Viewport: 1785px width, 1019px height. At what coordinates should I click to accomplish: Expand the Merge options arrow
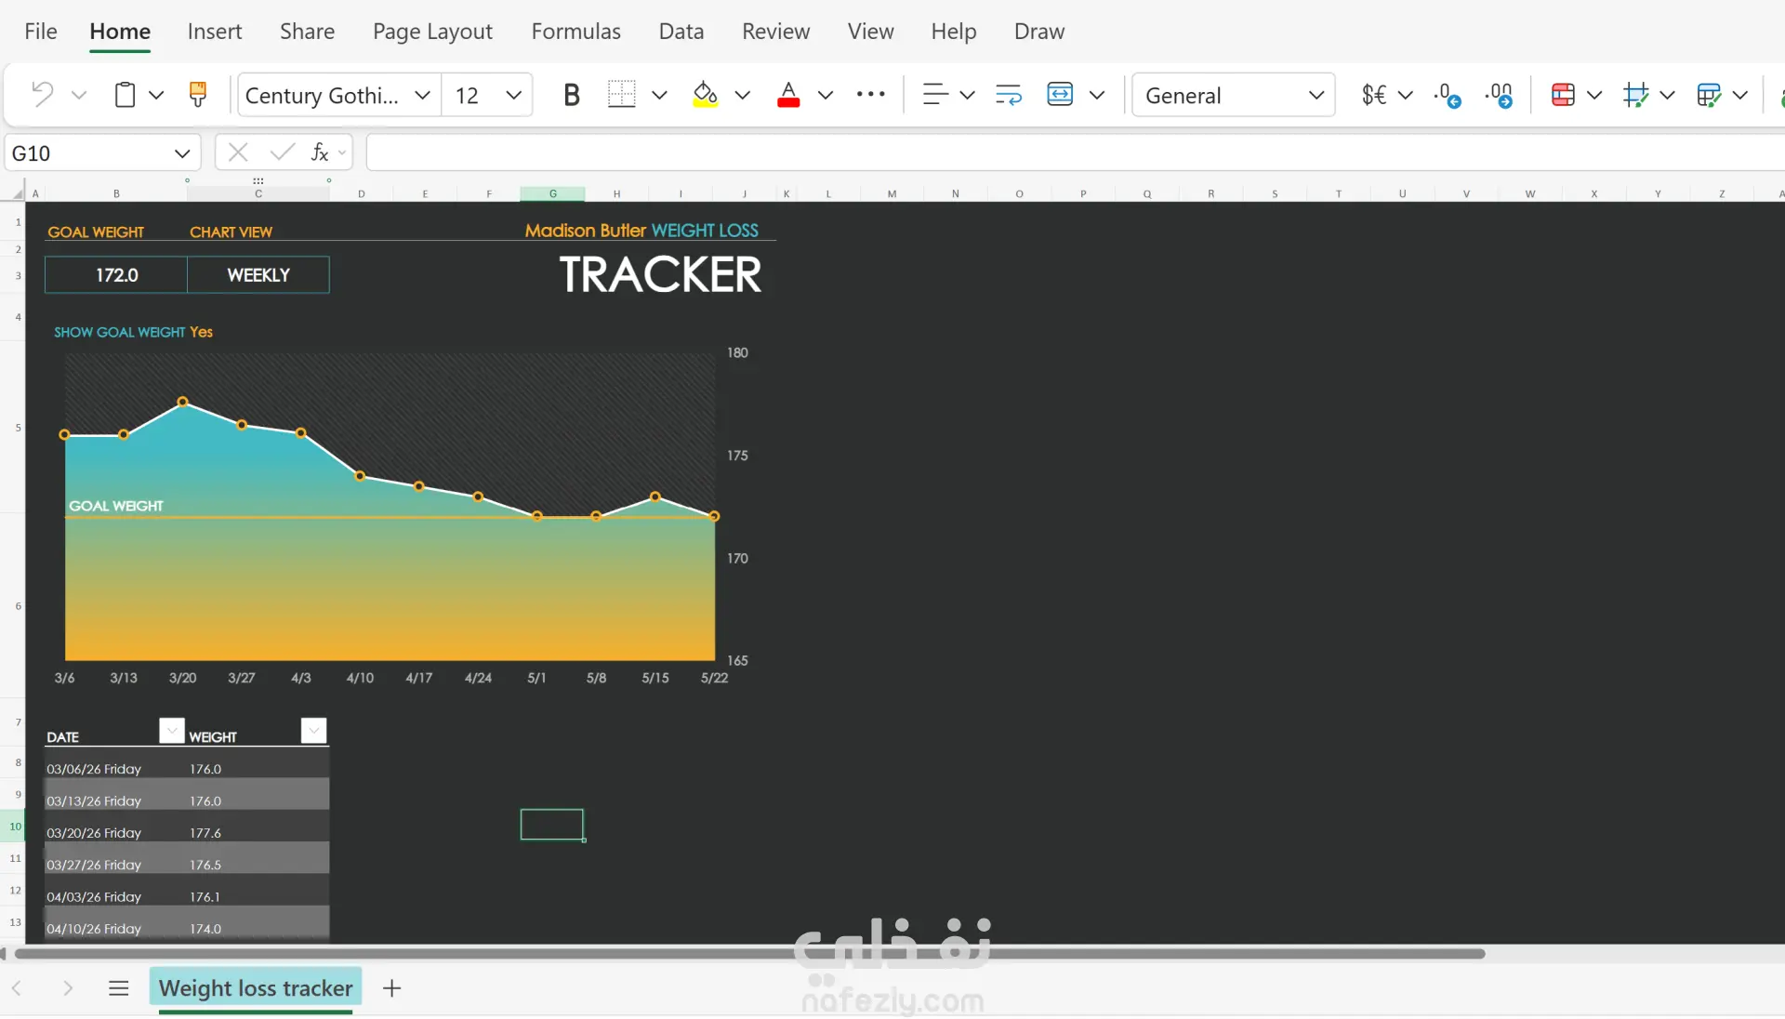tap(1097, 95)
